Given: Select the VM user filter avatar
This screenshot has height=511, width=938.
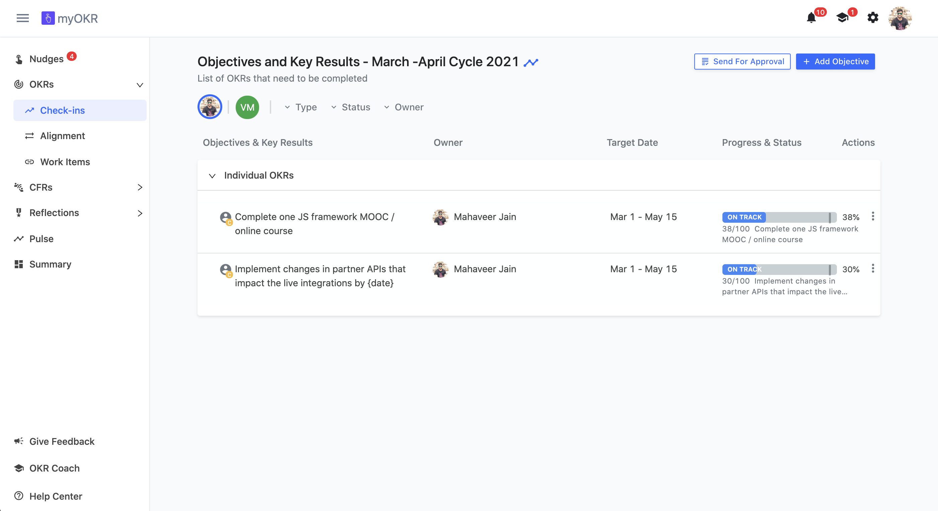Looking at the screenshot, I should click(x=247, y=107).
